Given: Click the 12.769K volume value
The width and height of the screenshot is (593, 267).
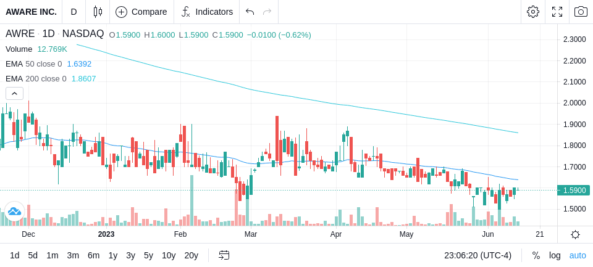Looking at the screenshot, I should tap(52, 49).
